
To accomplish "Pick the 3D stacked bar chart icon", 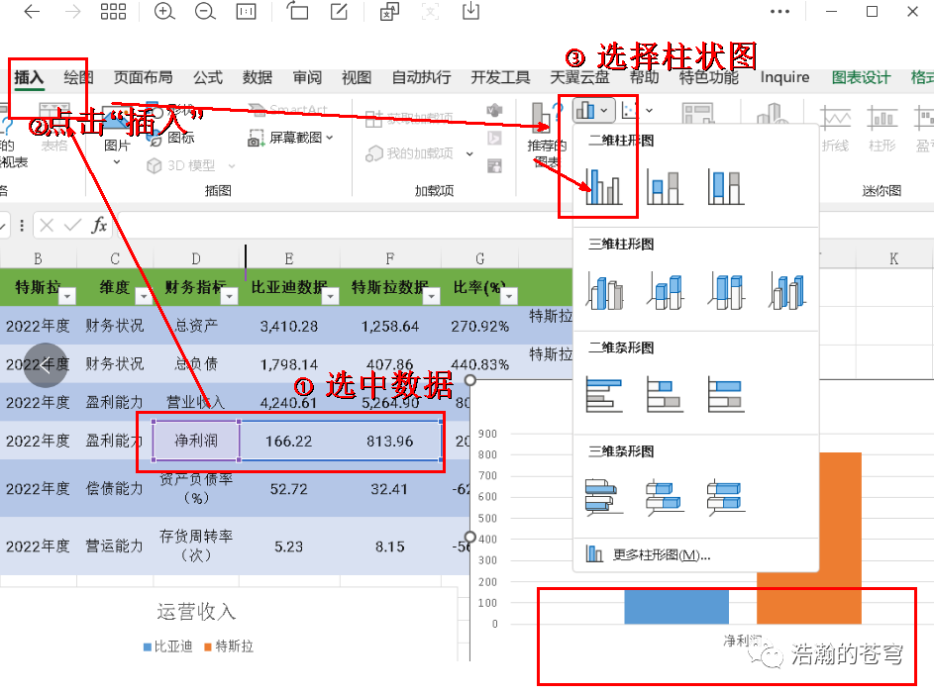I will (665, 497).
